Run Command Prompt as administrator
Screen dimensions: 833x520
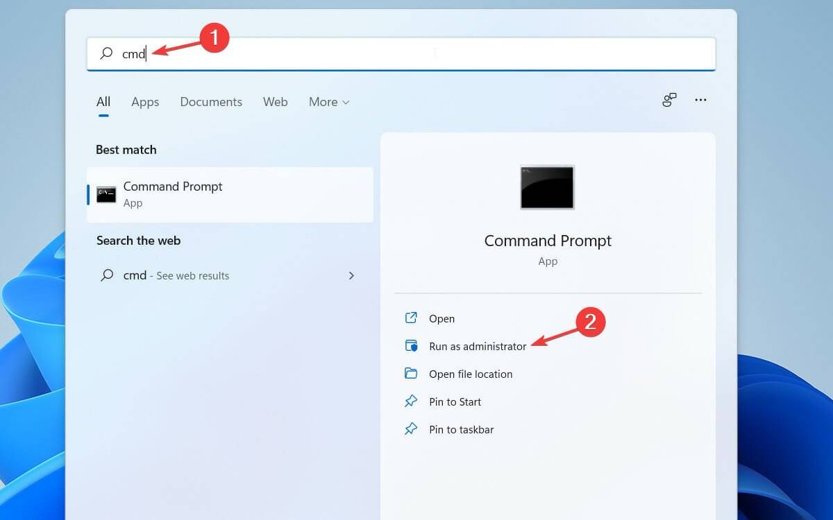(x=479, y=346)
